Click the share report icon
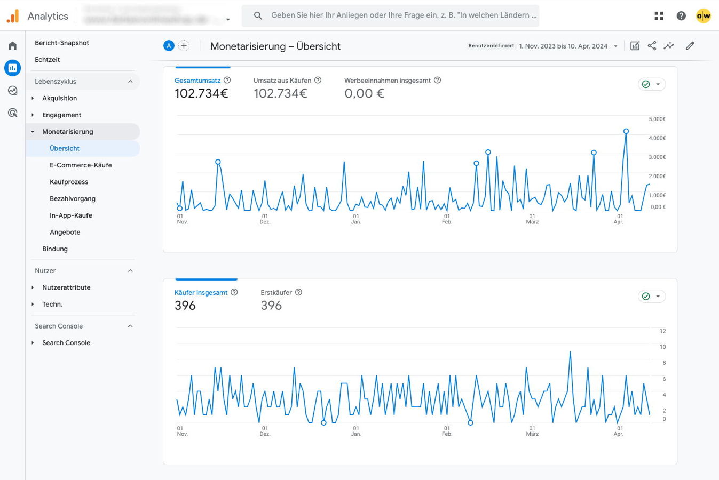Screen dimensions: 719x480 tap(652, 46)
